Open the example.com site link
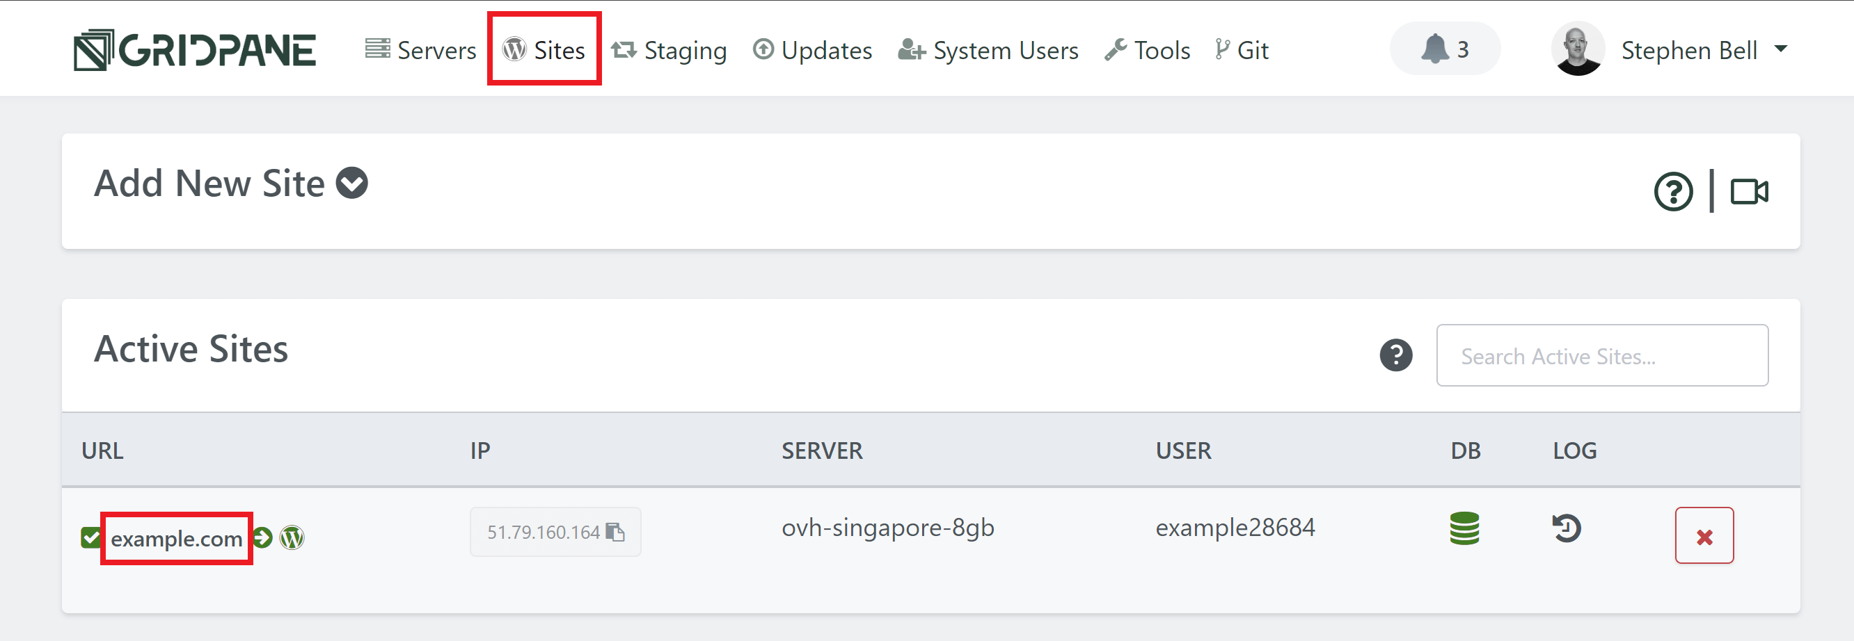This screenshot has height=641, width=1854. (x=176, y=539)
